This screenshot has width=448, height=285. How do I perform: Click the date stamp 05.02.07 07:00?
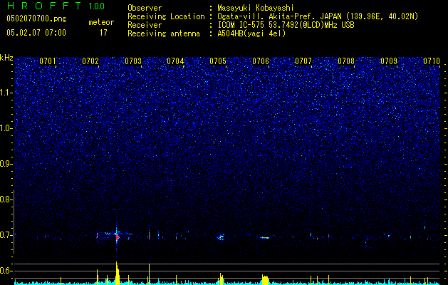(36, 33)
